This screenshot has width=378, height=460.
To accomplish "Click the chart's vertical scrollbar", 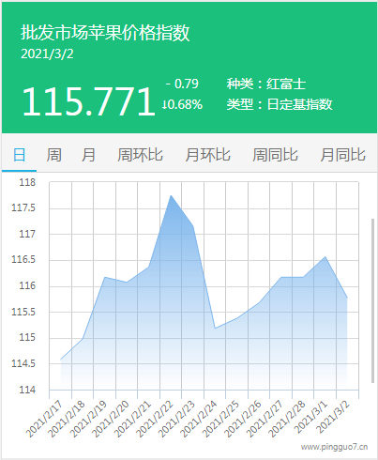I will [x=372, y=300].
